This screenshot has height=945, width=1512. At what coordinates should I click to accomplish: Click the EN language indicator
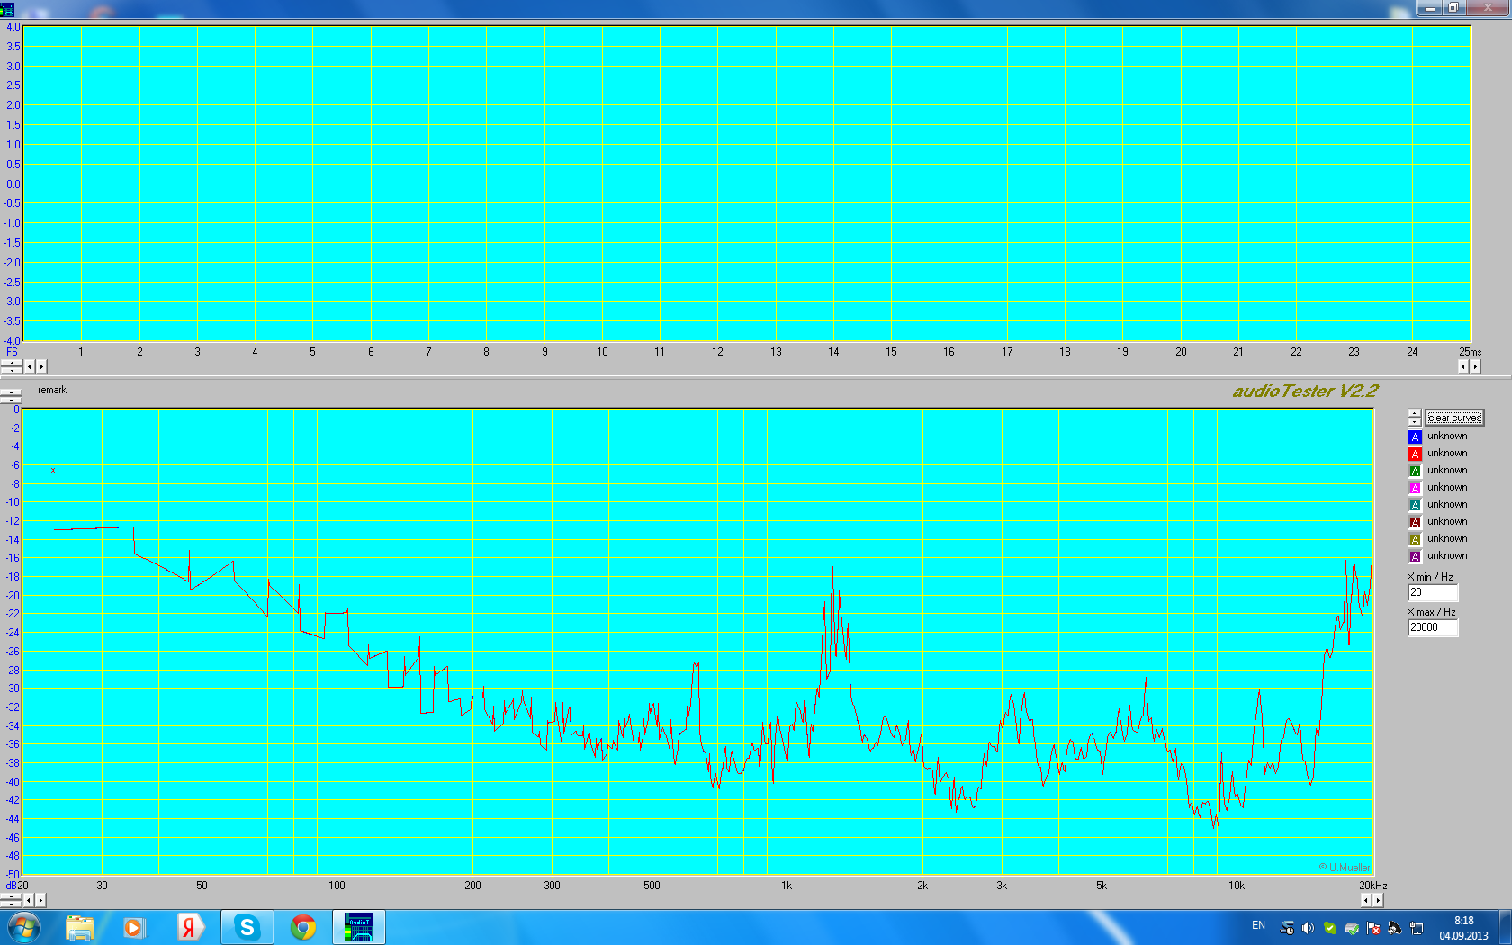1258,925
